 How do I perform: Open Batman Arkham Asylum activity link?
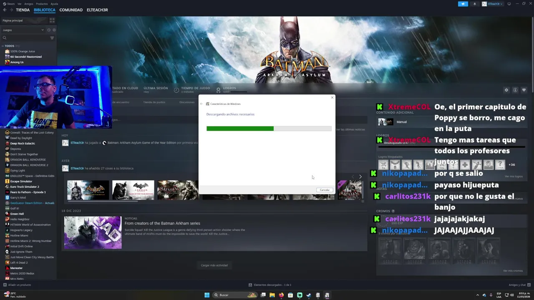[x=141, y=143]
